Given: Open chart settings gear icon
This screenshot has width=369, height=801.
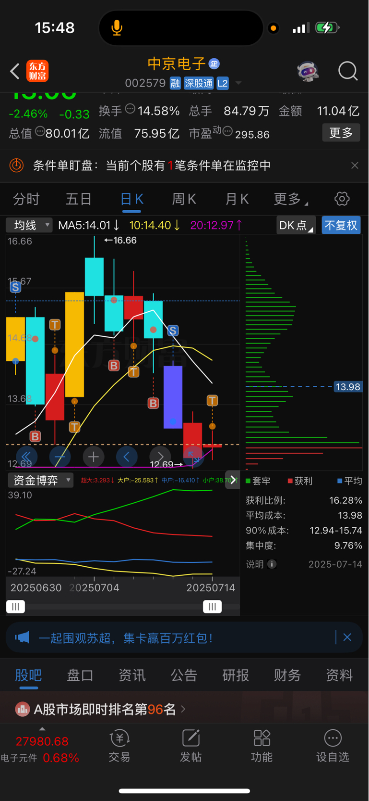Looking at the screenshot, I should coord(342,199).
